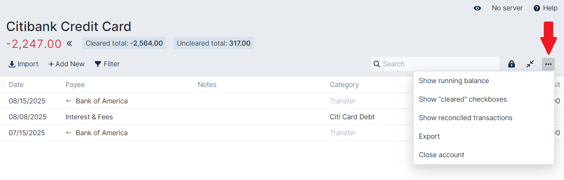Collapse balance details double chevron
This screenshot has width=564, height=180.
tap(69, 43)
